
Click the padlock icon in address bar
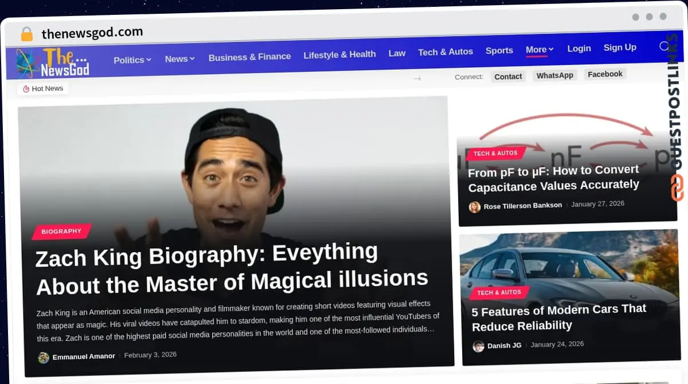coord(26,34)
